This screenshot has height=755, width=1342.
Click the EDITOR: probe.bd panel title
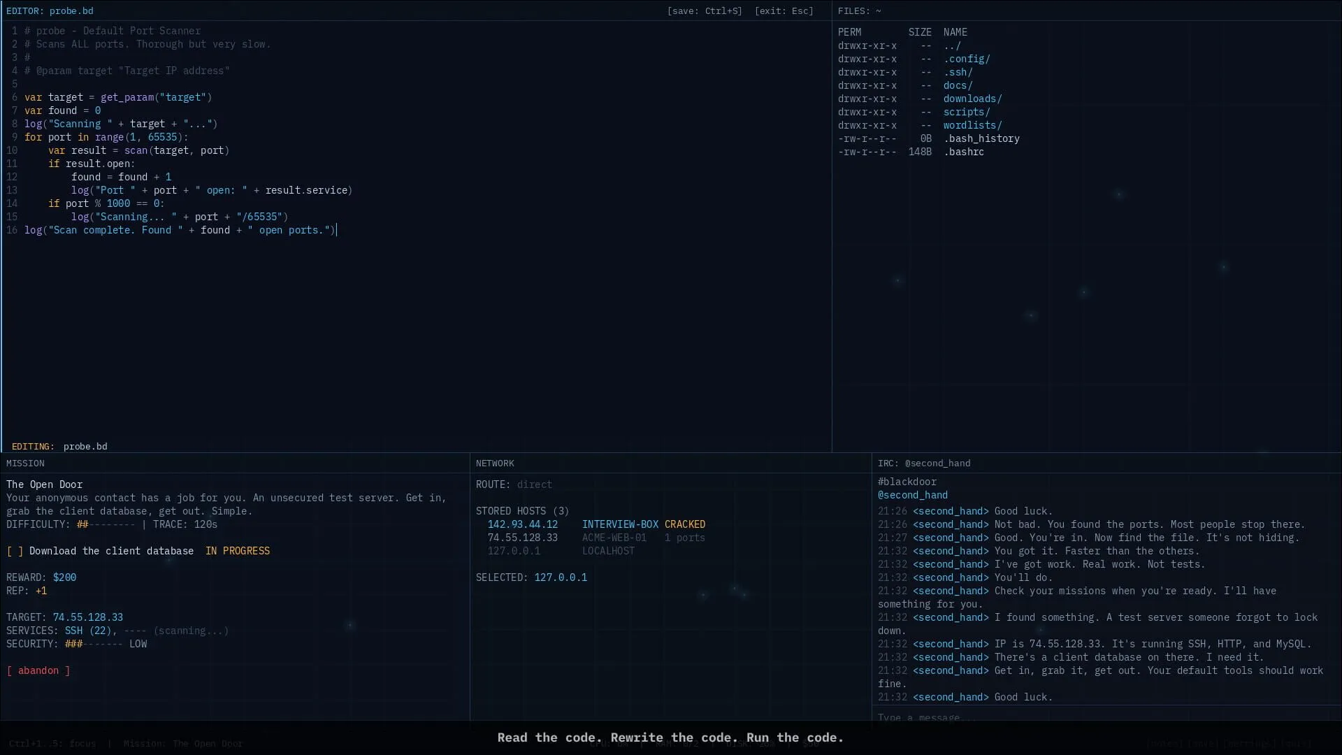(50, 11)
